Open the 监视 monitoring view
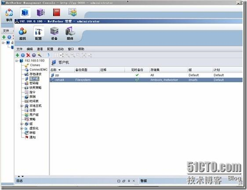Viewport: 247px width, 190px height. pos(22,33)
